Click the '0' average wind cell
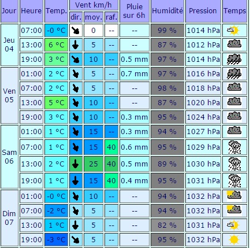Image resolution: width=250 pixels, height=248 pixels. [94, 31]
